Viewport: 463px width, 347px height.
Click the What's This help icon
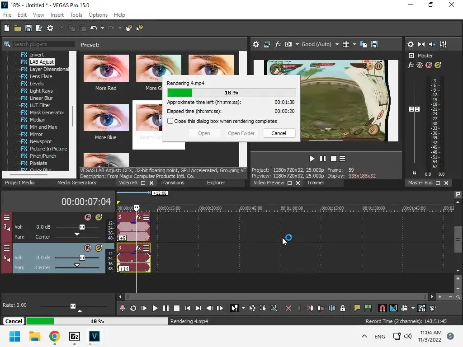point(139,28)
